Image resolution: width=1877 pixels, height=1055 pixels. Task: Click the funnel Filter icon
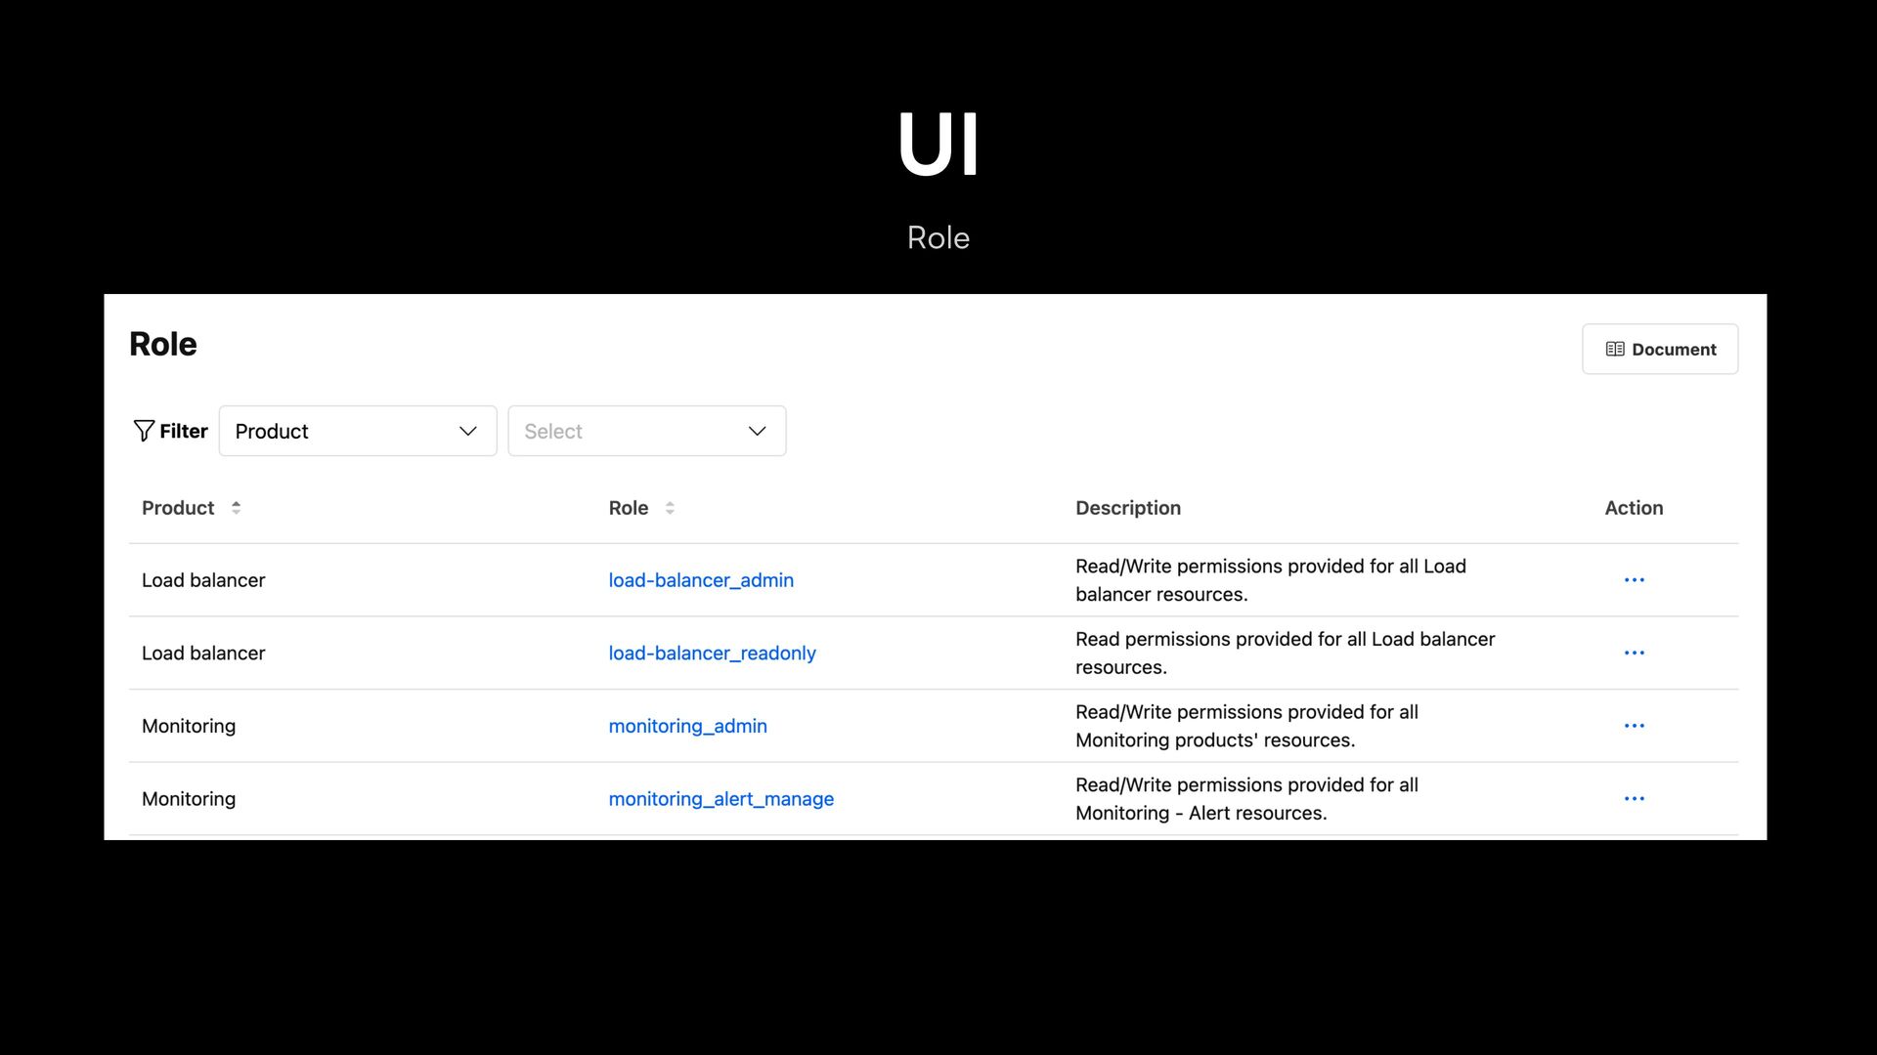pyautogui.click(x=144, y=431)
